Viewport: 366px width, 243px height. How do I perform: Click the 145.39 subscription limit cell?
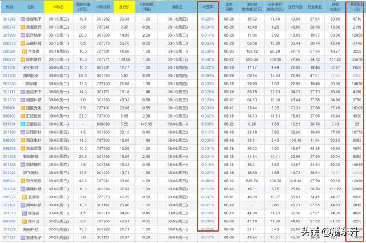[146, 124]
